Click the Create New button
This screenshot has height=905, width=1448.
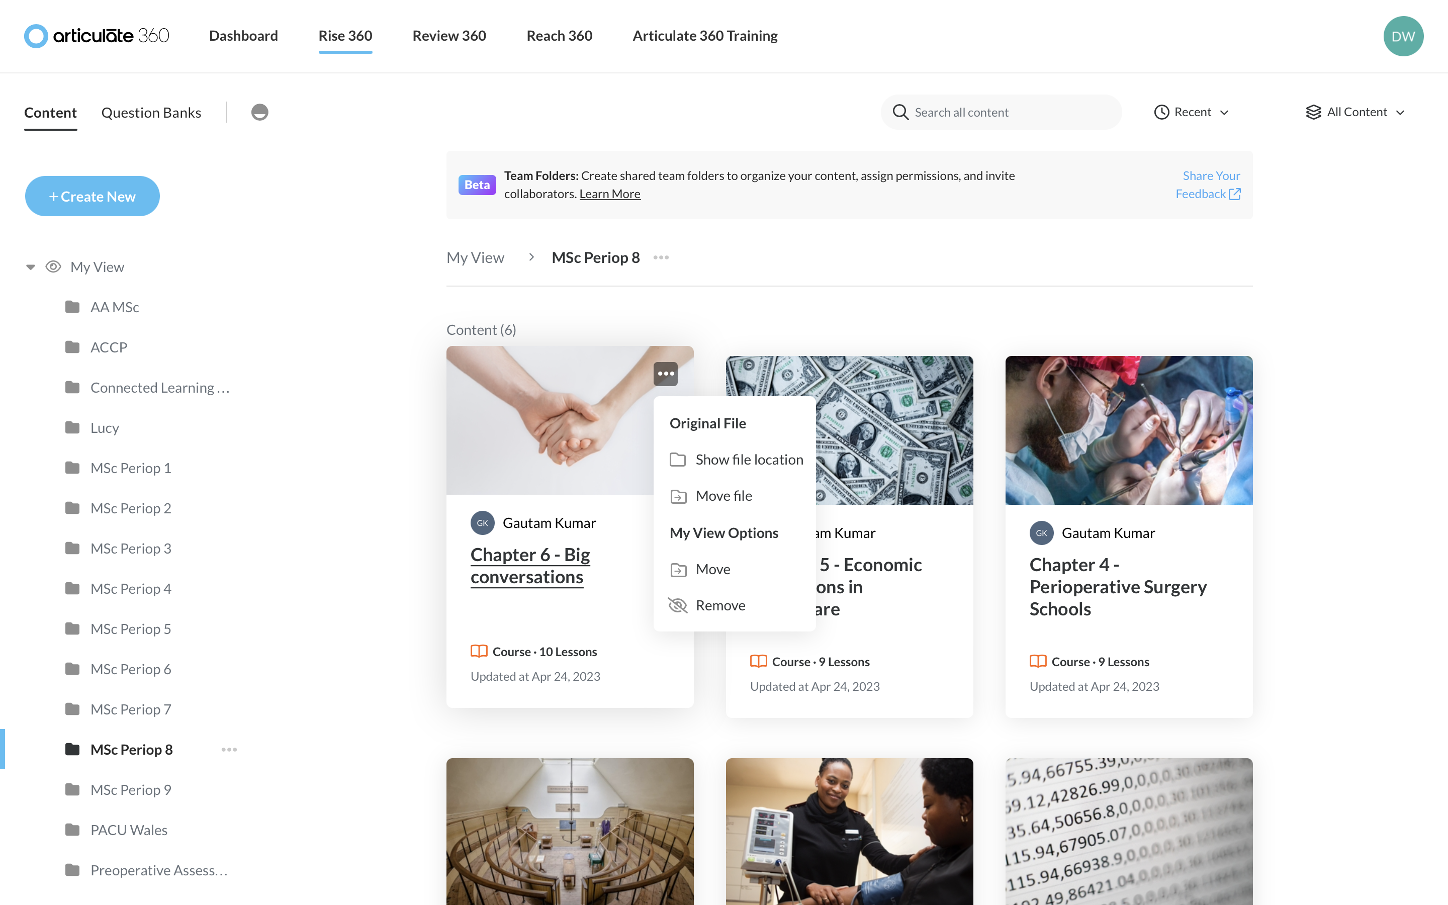tap(92, 196)
